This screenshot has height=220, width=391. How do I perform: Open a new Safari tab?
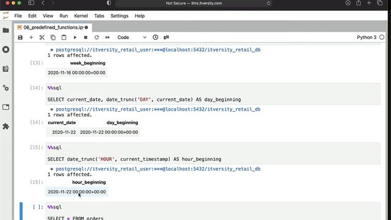click(x=369, y=3)
